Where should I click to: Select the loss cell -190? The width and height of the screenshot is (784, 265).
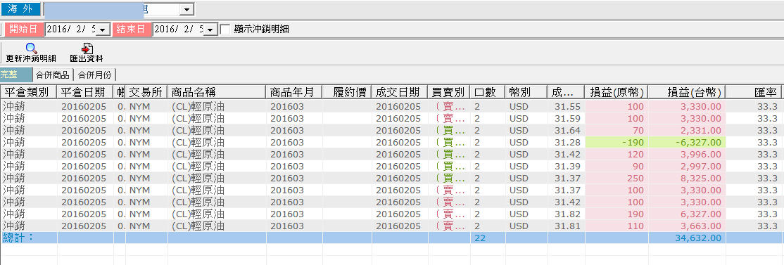(x=617, y=142)
